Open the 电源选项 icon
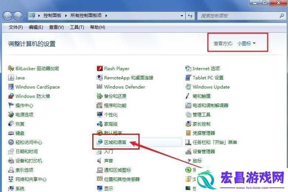Image resolution: width=288 pixels, height=192 pixels. 11,115
